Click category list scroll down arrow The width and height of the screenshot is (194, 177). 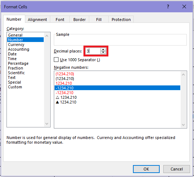click(47, 123)
